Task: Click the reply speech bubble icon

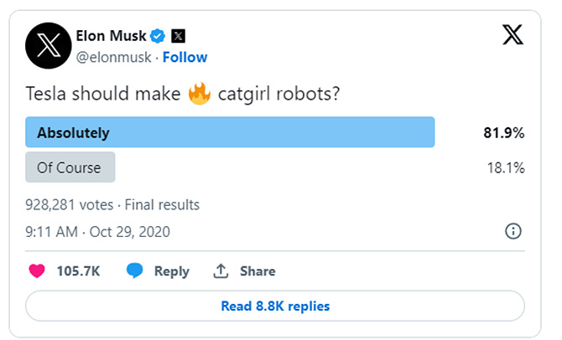Action: (x=135, y=270)
